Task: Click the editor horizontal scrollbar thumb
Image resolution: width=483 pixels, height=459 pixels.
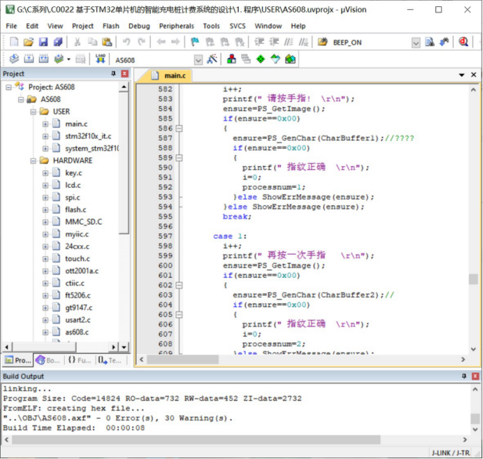Action: pos(183,359)
